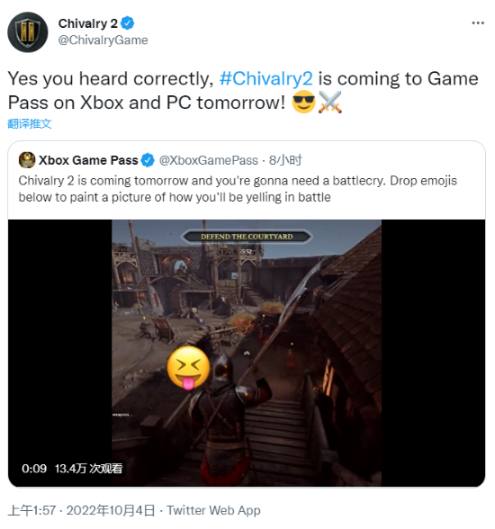Click the squinting tongue emoji in video

click(x=189, y=368)
